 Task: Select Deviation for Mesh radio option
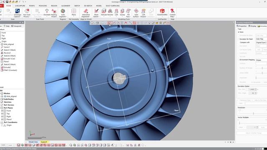(x=239, y=39)
